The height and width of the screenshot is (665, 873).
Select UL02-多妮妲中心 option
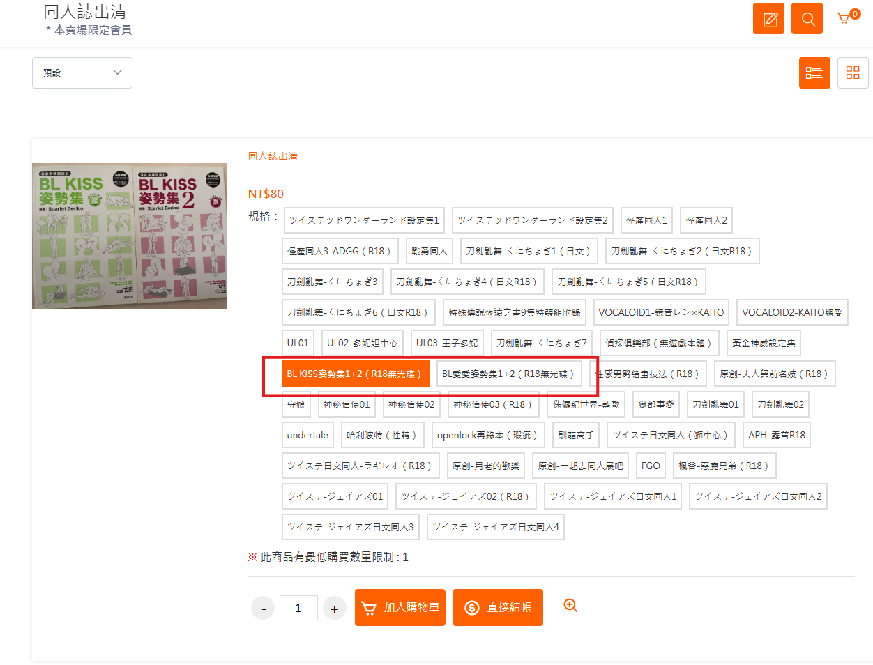pyautogui.click(x=363, y=343)
